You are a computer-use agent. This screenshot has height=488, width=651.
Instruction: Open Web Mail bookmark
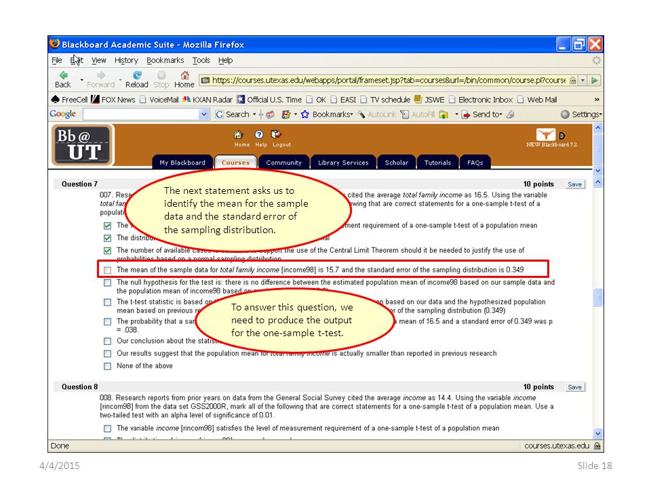point(537,100)
